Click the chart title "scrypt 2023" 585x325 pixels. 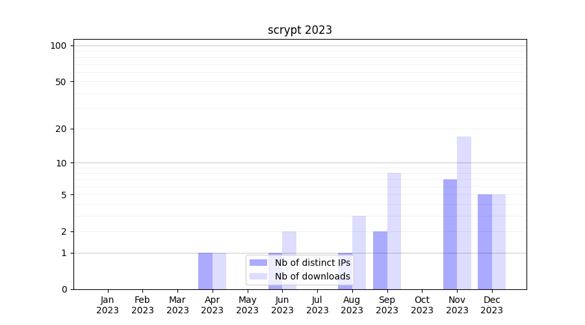(300, 30)
